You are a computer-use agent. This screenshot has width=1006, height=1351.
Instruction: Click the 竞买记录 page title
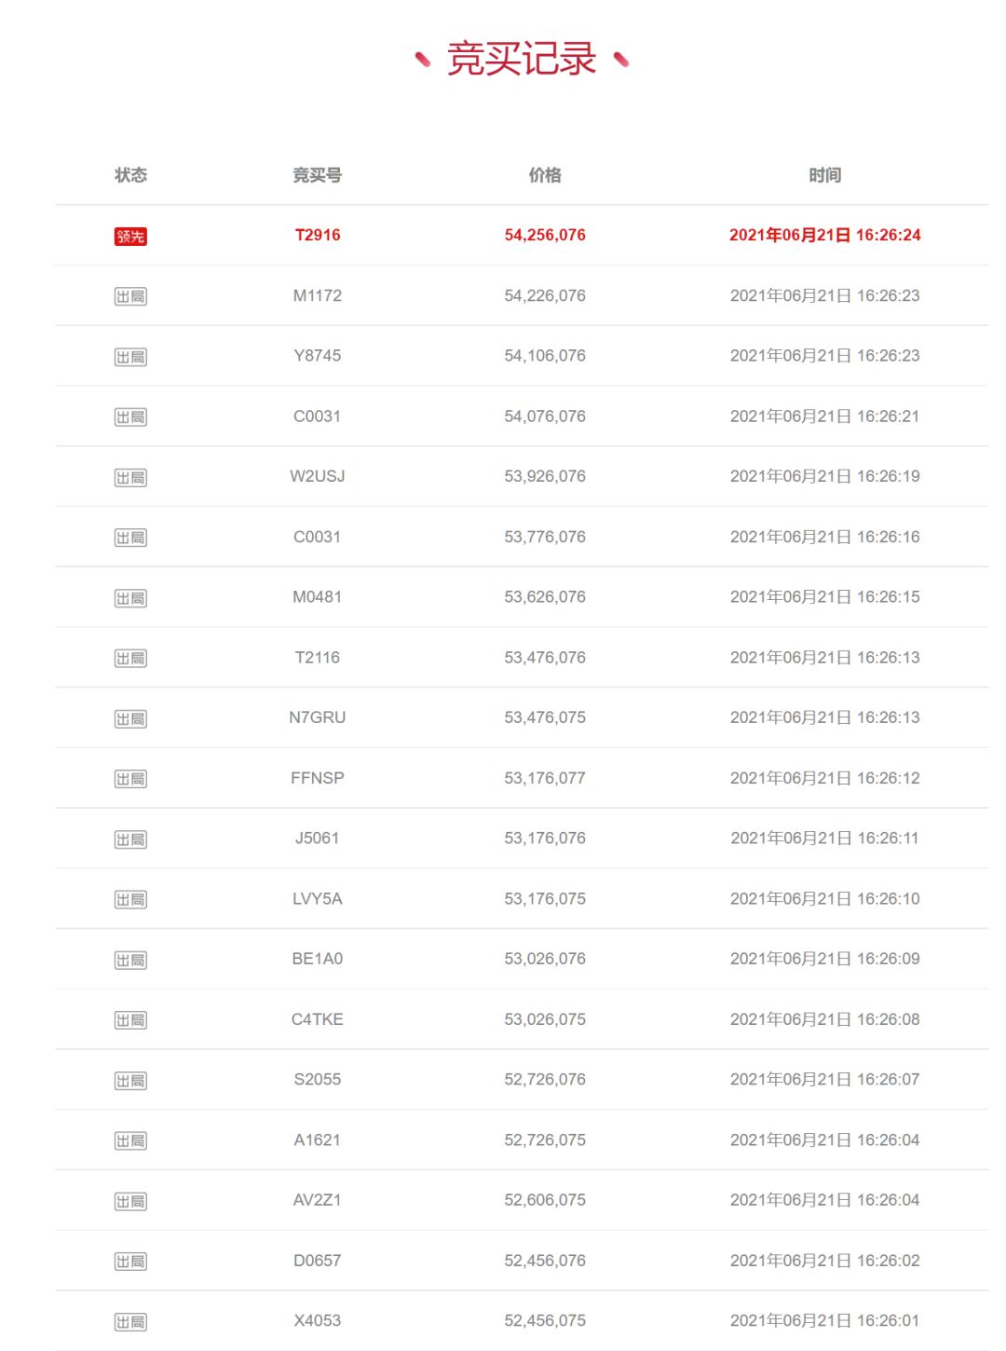(x=522, y=59)
